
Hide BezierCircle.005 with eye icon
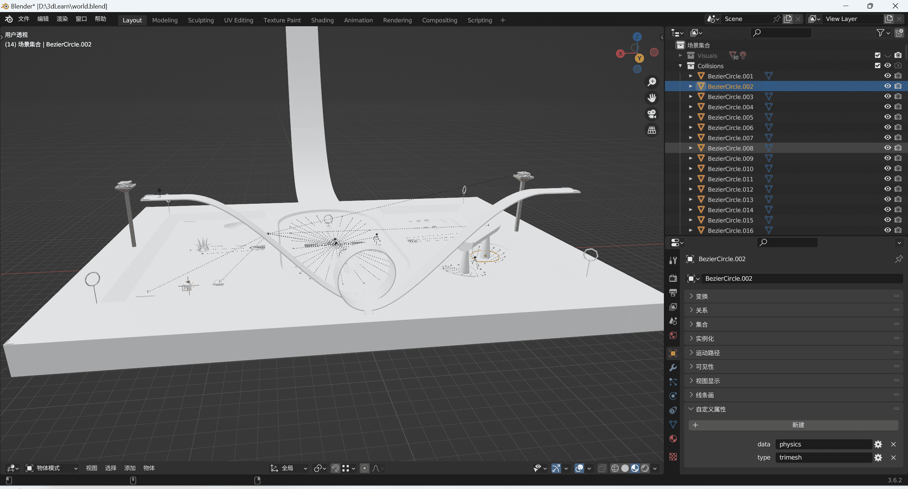(x=887, y=117)
